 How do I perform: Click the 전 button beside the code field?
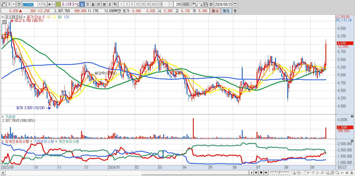[x=19, y=4]
